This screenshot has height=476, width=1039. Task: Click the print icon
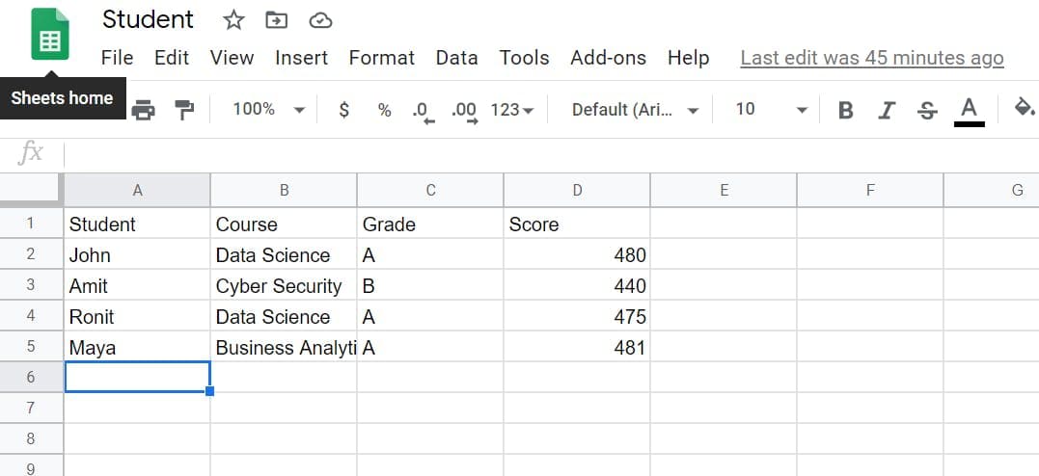pyautogui.click(x=143, y=110)
